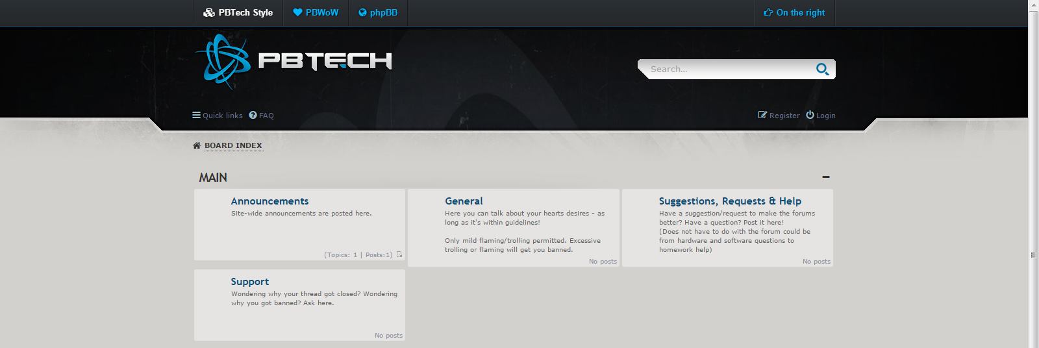This screenshot has height=348, width=1039.
Task: Open the Quick links dropdown
Action: (218, 116)
